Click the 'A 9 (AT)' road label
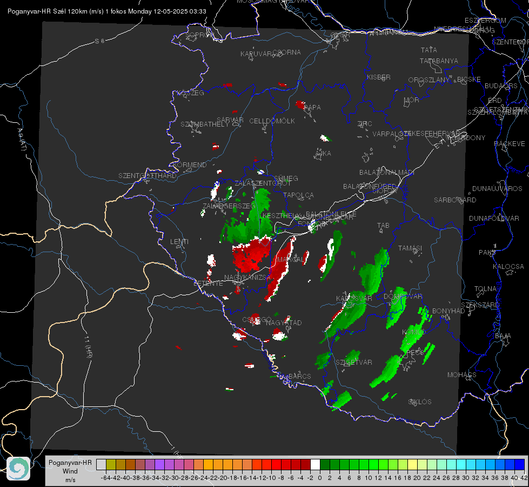The width and height of the screenshot is (529, 487). pyautogui.click(x=21, y=139)
